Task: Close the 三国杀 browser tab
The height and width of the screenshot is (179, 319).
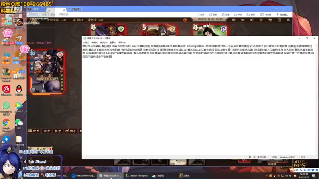Action: (64, 10)
